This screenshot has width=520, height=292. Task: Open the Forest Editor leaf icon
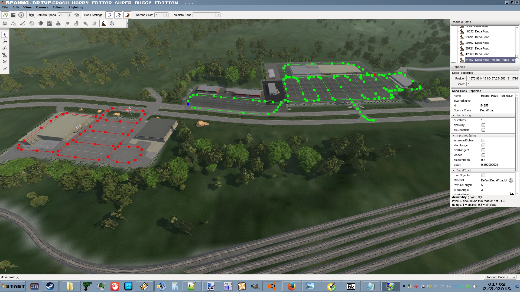tap(67, 24)
